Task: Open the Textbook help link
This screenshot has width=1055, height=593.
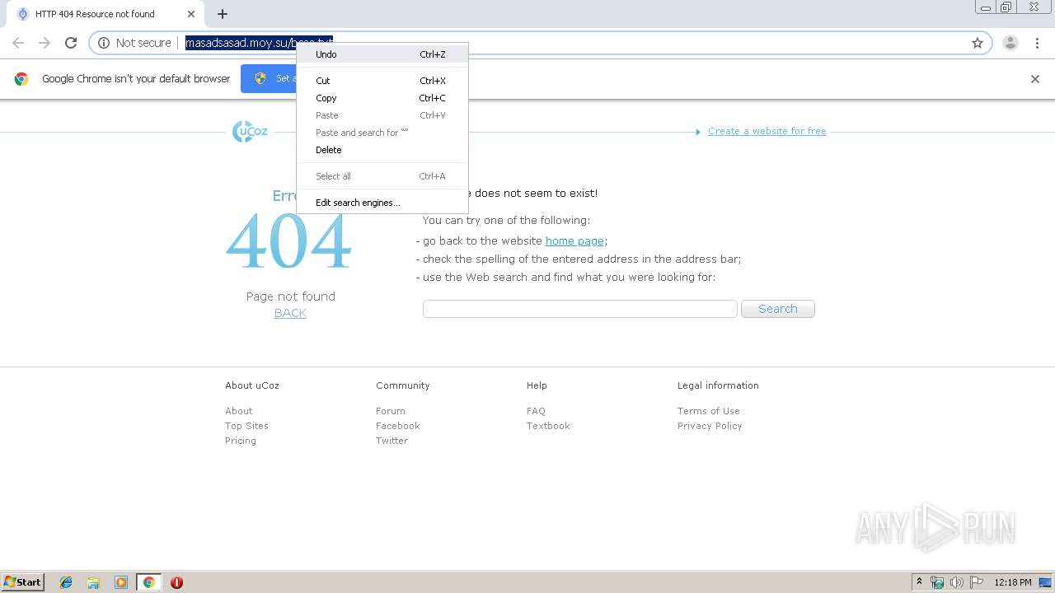Action: [548, 426]
